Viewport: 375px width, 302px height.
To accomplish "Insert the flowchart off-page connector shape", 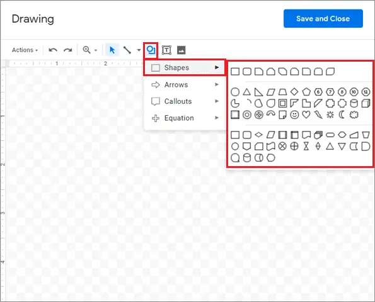I will (x=247, y=147).
